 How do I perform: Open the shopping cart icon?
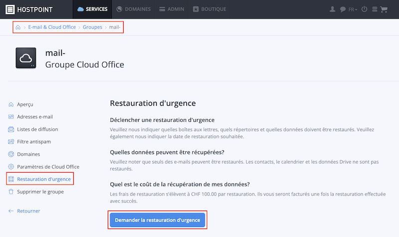pos(384,9)
